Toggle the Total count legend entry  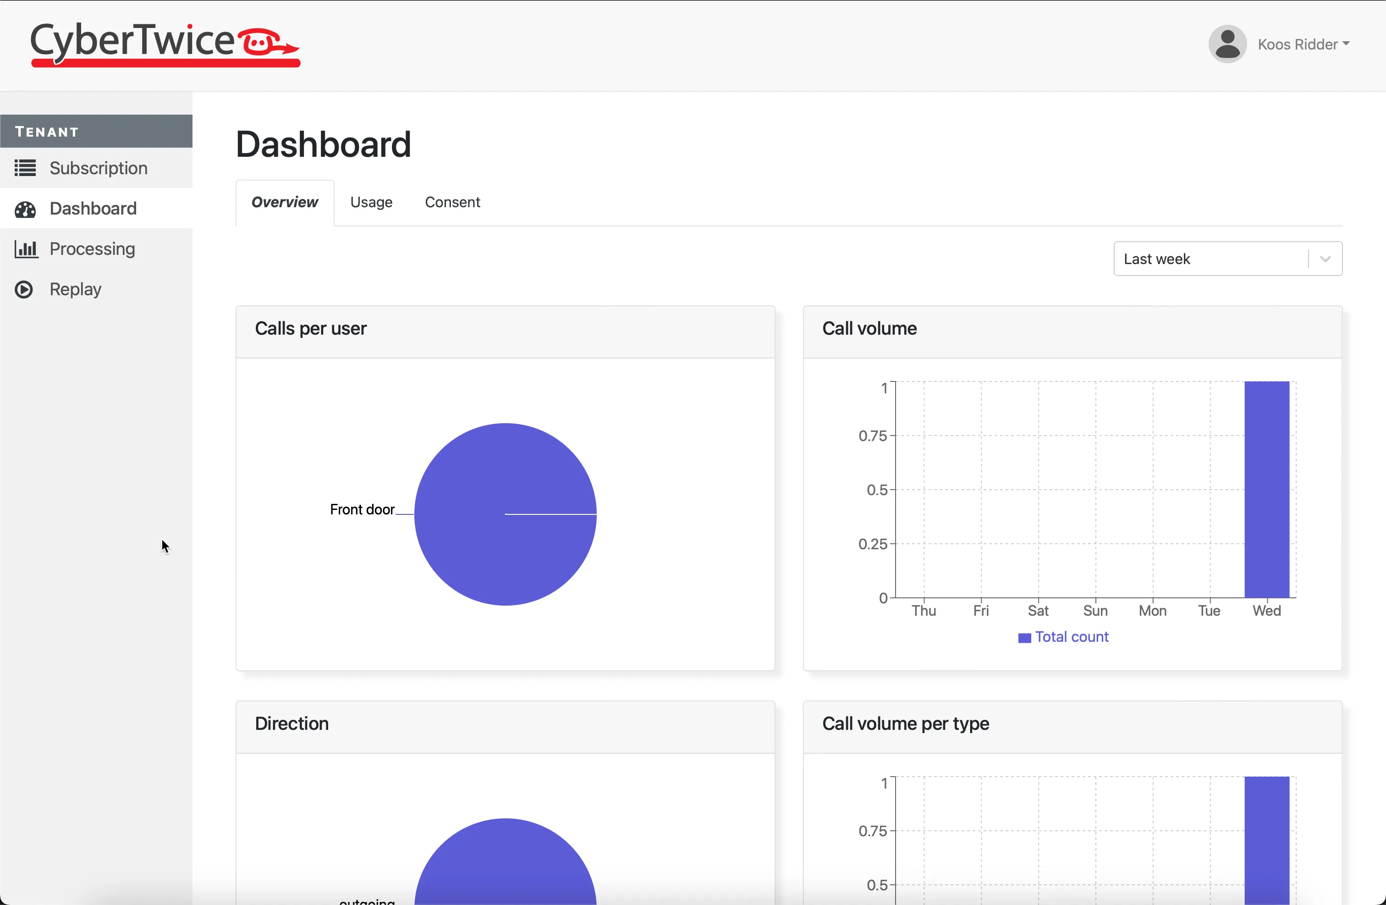coord(1063,637)
